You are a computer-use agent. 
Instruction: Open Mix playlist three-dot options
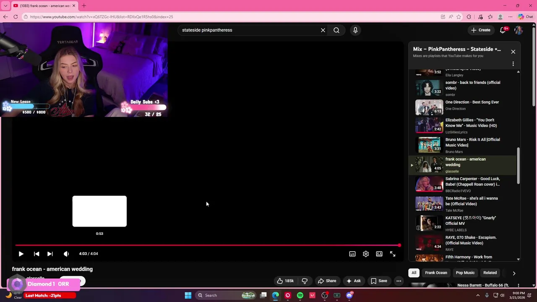[513, 64]
